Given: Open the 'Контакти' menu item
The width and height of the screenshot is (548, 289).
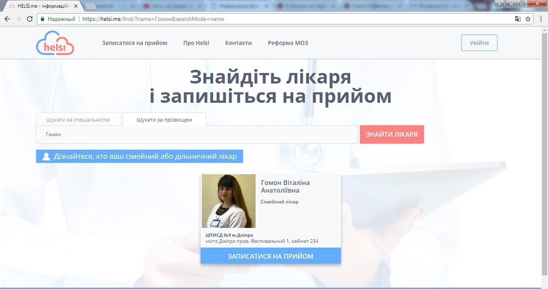Looking at the screenshot, I should click(238, 42).
